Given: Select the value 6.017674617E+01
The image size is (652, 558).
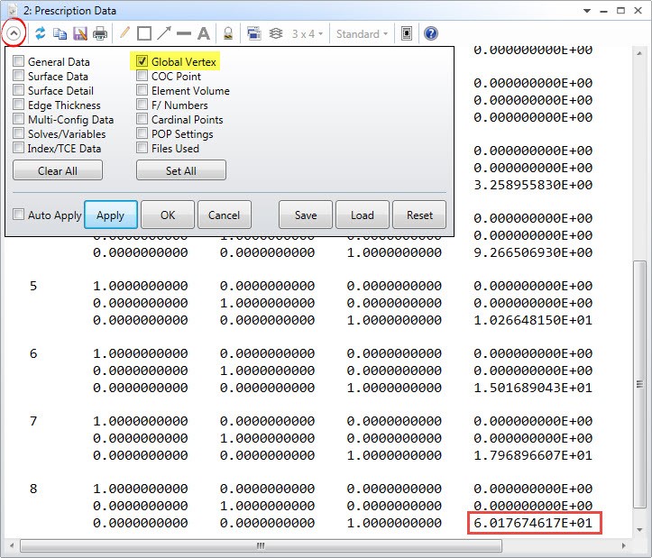Looking at the screenshot, I should 533,522.
